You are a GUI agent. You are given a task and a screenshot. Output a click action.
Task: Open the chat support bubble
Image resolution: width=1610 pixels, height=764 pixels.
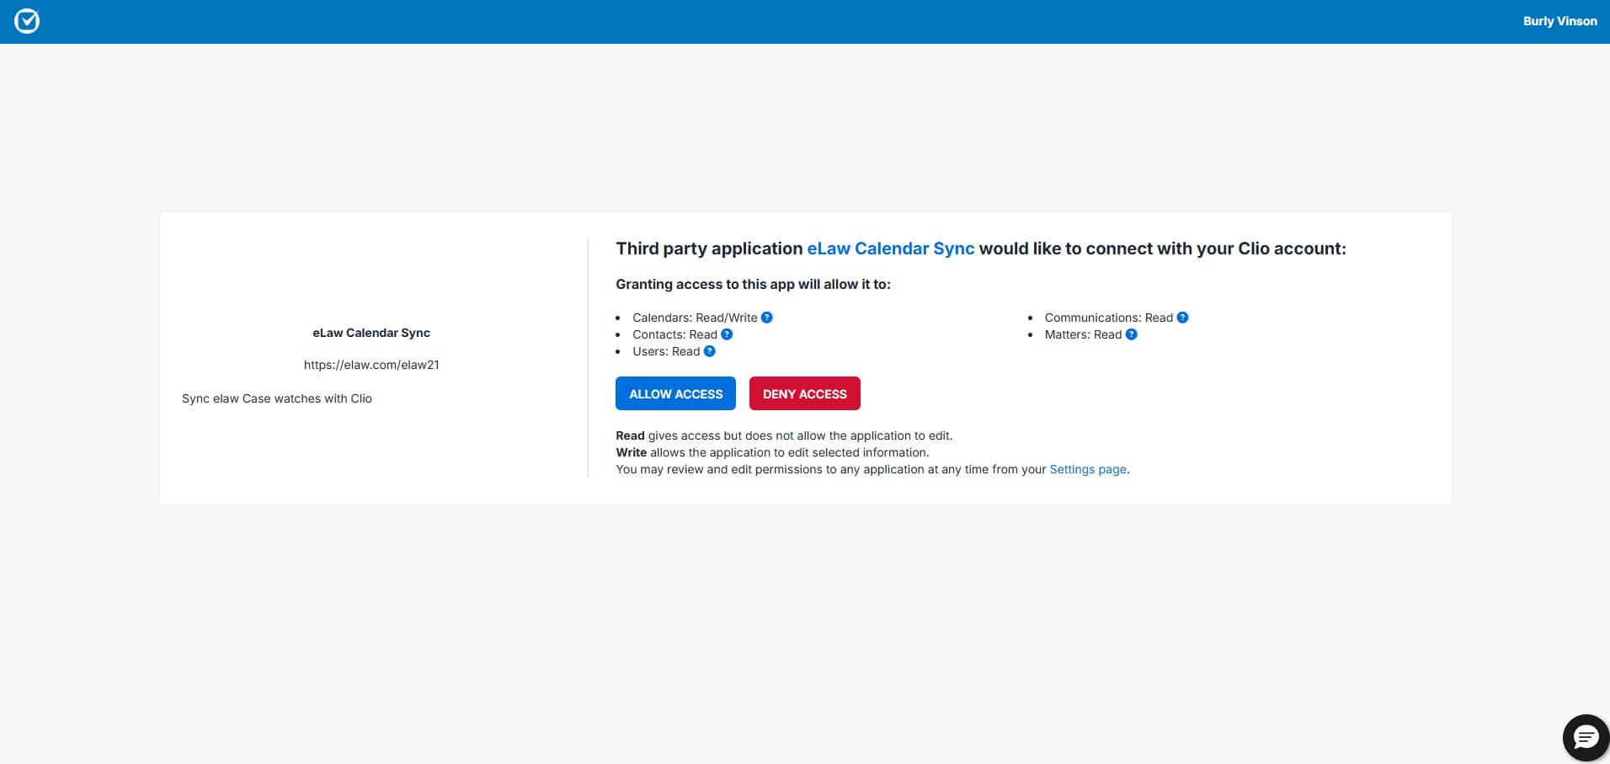click(1586, 738)
